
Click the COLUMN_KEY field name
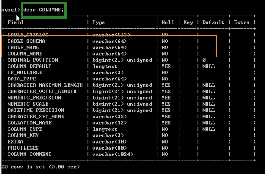click(x=23, y=135)
